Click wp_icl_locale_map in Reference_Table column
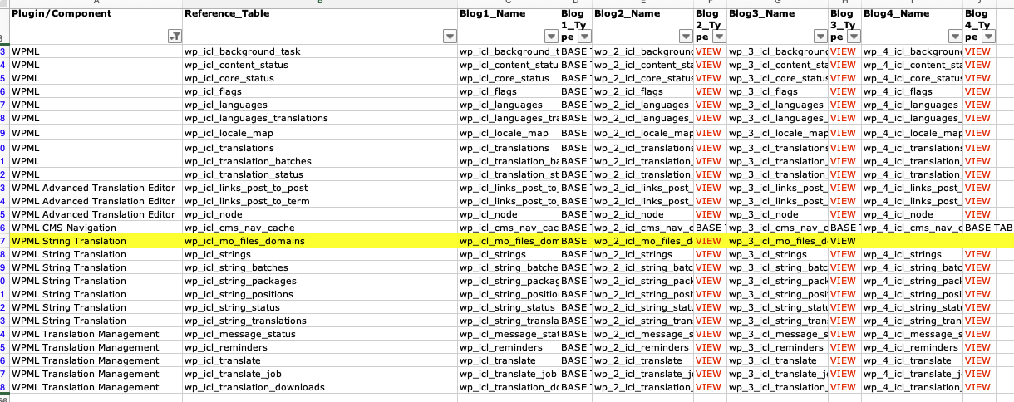This screenshot has width=1014, height=402. 229,133
